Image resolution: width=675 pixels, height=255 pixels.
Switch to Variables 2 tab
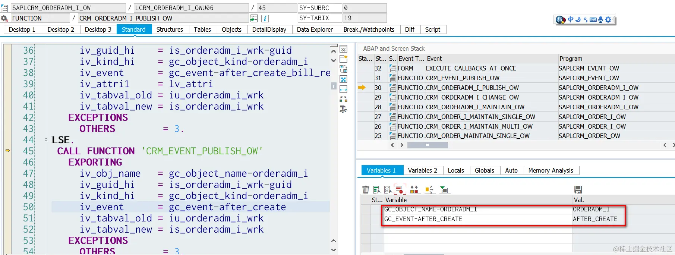point(423,170)
